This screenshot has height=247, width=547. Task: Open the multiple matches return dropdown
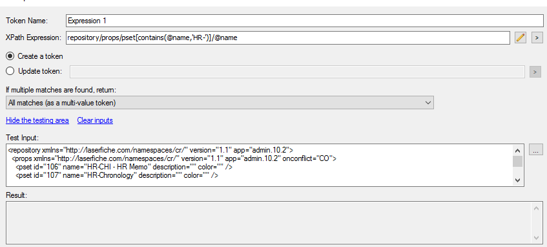[220, 103]
